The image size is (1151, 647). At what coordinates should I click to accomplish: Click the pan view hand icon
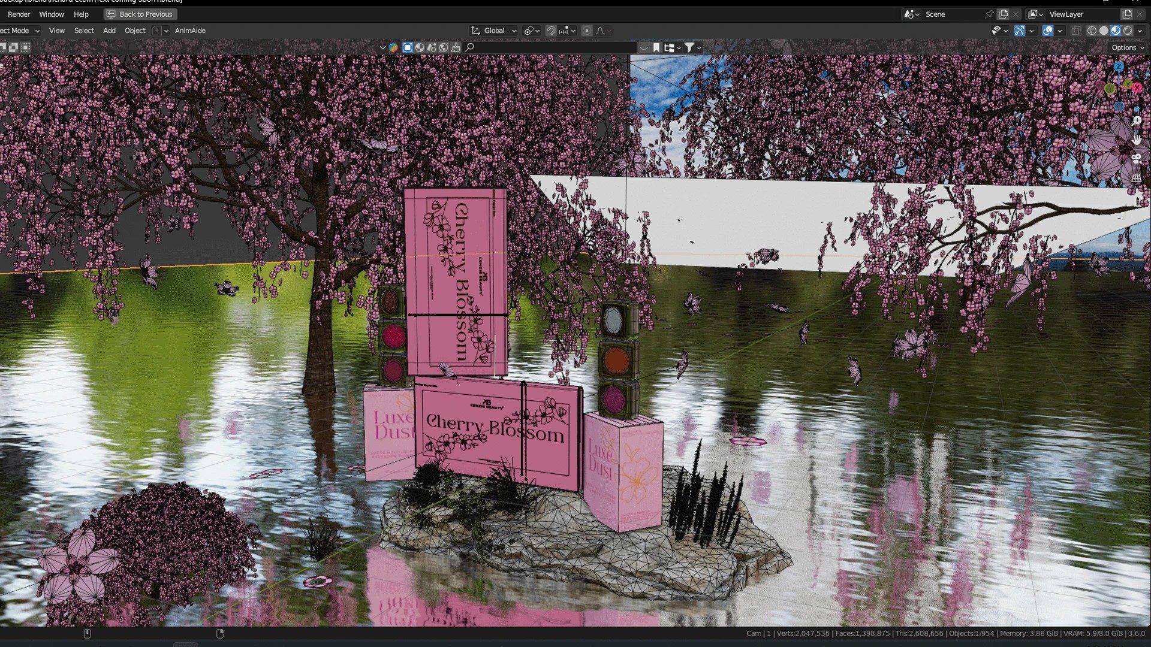[1137, 140]
